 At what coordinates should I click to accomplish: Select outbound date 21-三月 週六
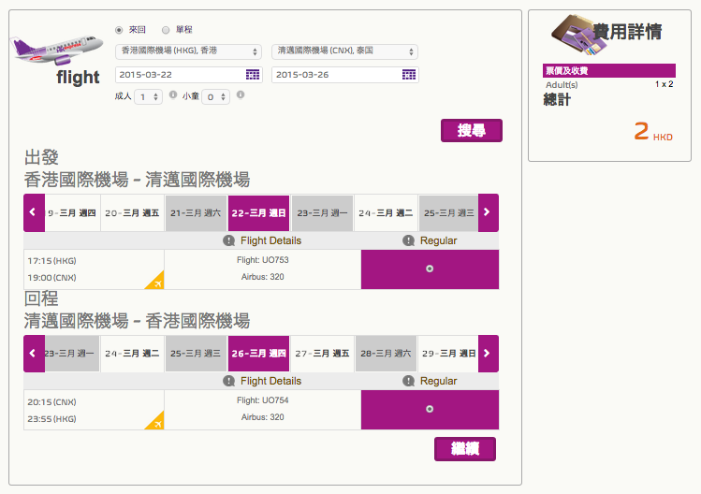(x=196, y=212)
